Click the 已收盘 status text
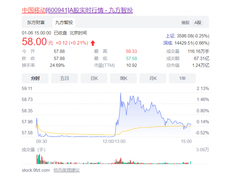 pyautogui.click(x=61, y=33)
